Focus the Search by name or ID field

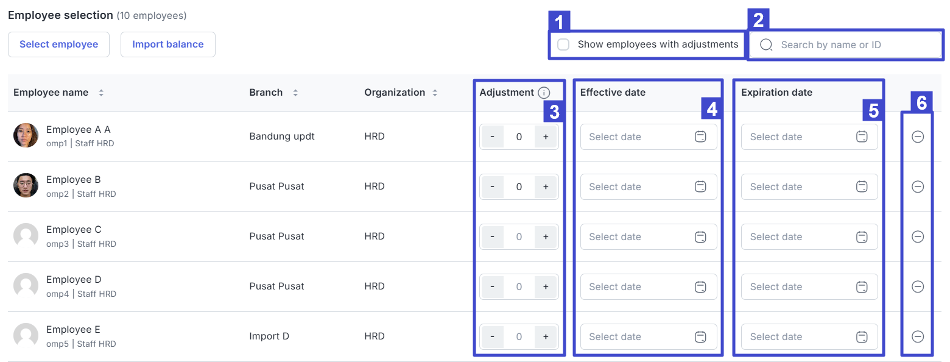(853, 45)
